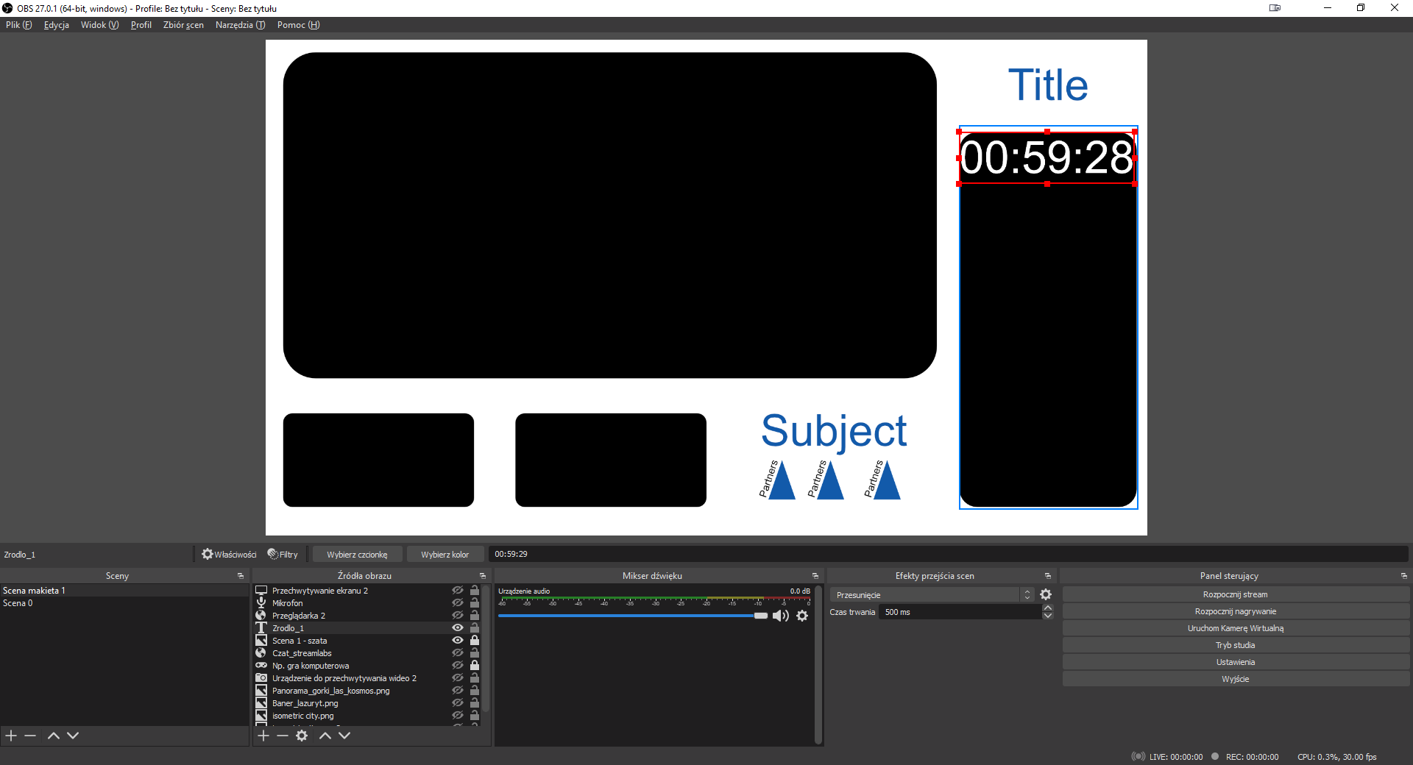Click the 00:59:29 text input field
Screen dimensions: 1413x765
[x=948, y=555]
